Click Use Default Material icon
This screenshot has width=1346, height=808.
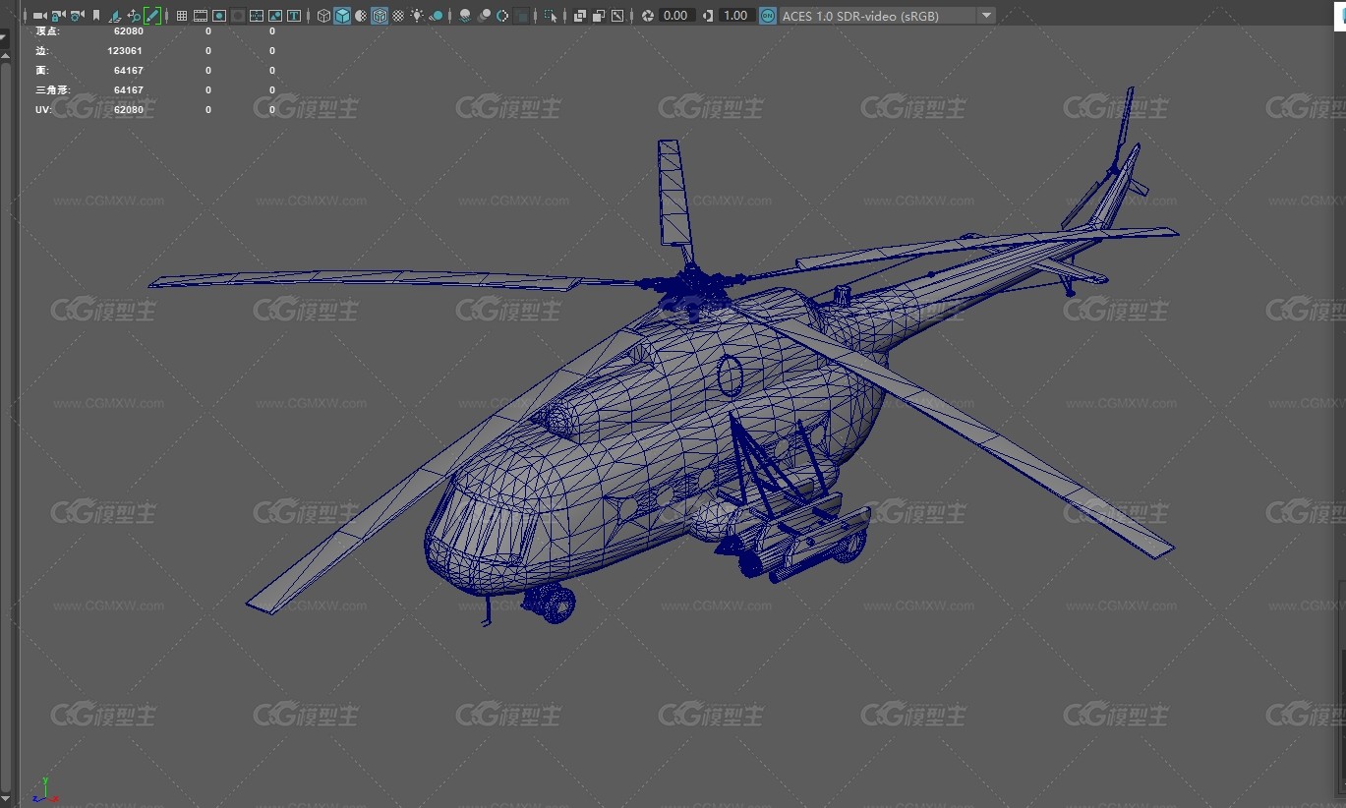pyautogui.click(x=361, y=16)
